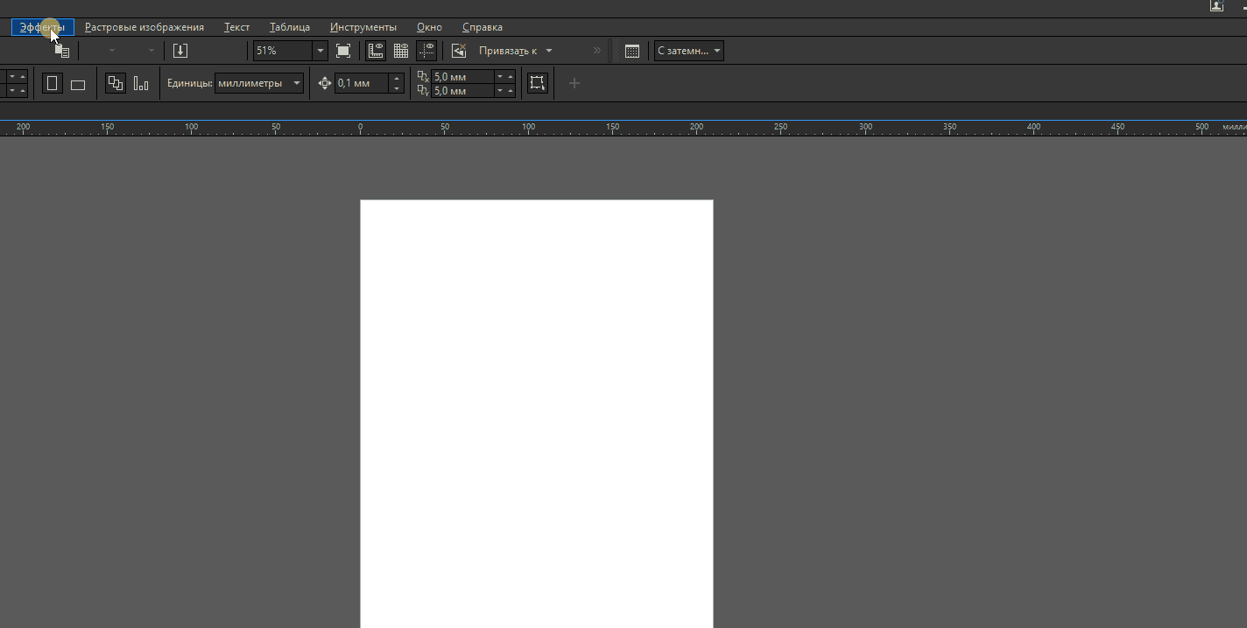The height and width of the screenshot is (628, 1247).
Task: Click the 51% zoom level field
Action: [x=283, y=51]
